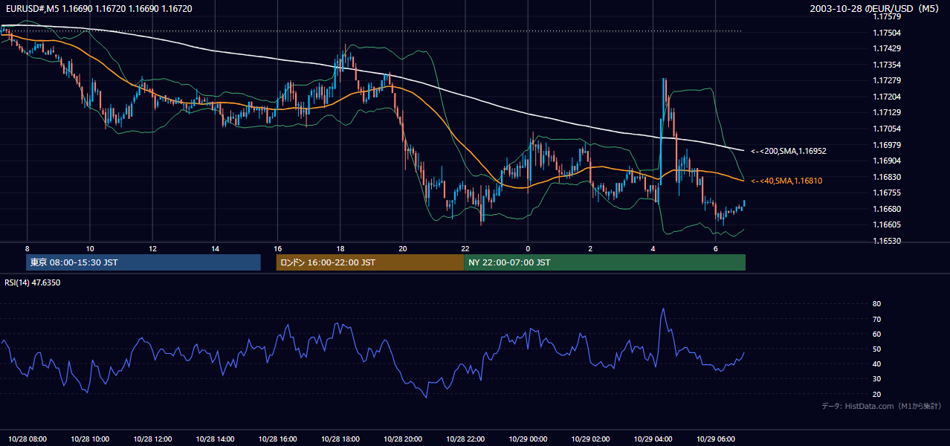Image resolution: width=950 pixels, height=446 pixels.
Task: Click the 10/28 10:00 time label
Action: pyautogui.click(x=90, y=439)
